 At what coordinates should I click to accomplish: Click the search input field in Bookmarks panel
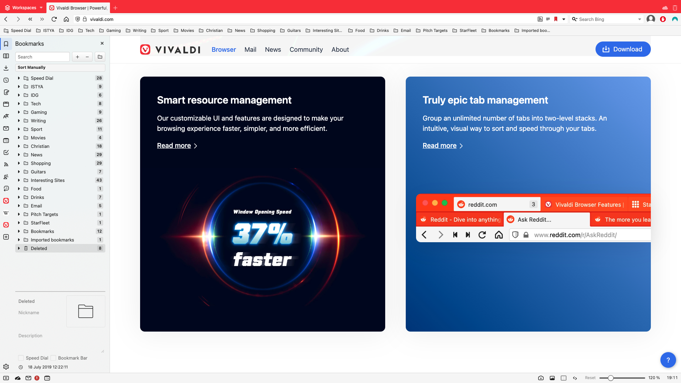click(43, 57)
